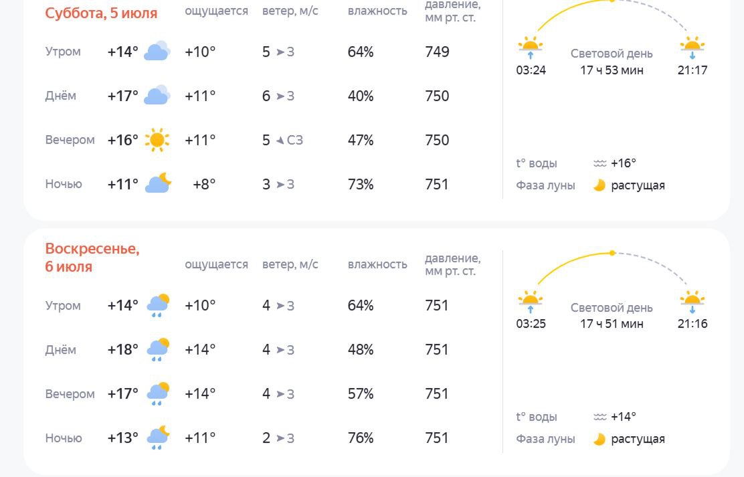Click Saturday night cloud-and-moon icon
The width and height of the screenshot is (744, 477).
point(157,183)
